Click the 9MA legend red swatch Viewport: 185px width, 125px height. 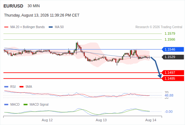[x=21, y=87]
